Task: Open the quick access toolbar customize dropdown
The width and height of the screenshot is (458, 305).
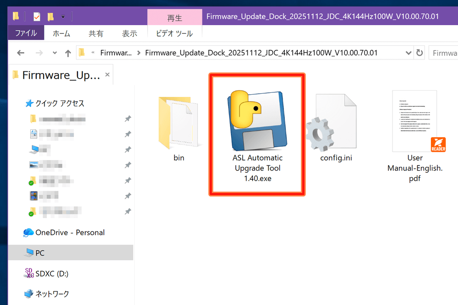Action: coord(63,17)
